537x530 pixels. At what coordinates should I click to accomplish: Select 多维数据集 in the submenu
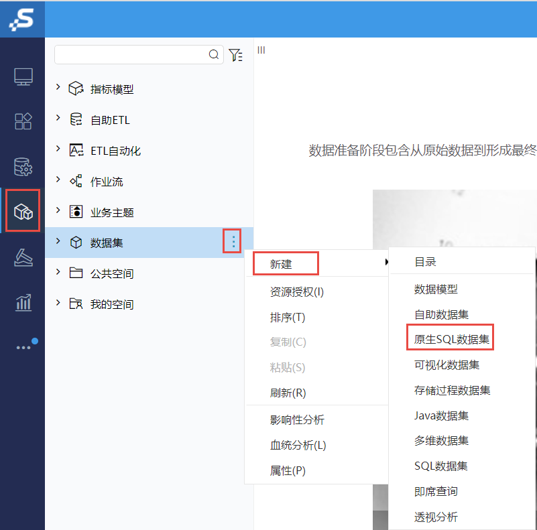coord(441,440)
